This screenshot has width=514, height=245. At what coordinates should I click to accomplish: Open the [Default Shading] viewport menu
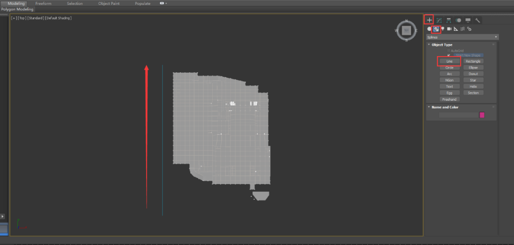[x=59, y=18]
